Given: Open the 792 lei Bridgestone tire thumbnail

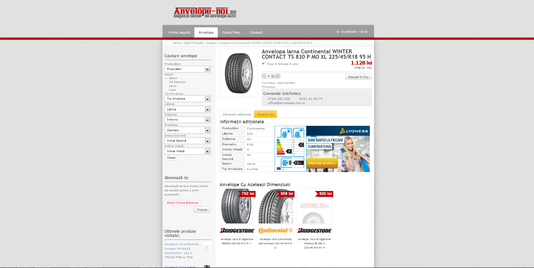Looking at the screenshot, I should pyautogui.click(x=237, y=206).
